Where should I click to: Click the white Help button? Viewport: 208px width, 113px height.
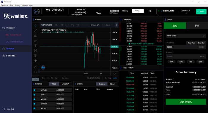(x=138, y=11)
